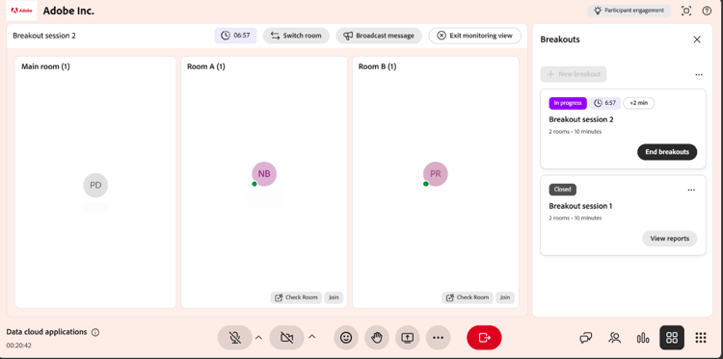Leave the meeting with red button

click(x=484, y=338)
